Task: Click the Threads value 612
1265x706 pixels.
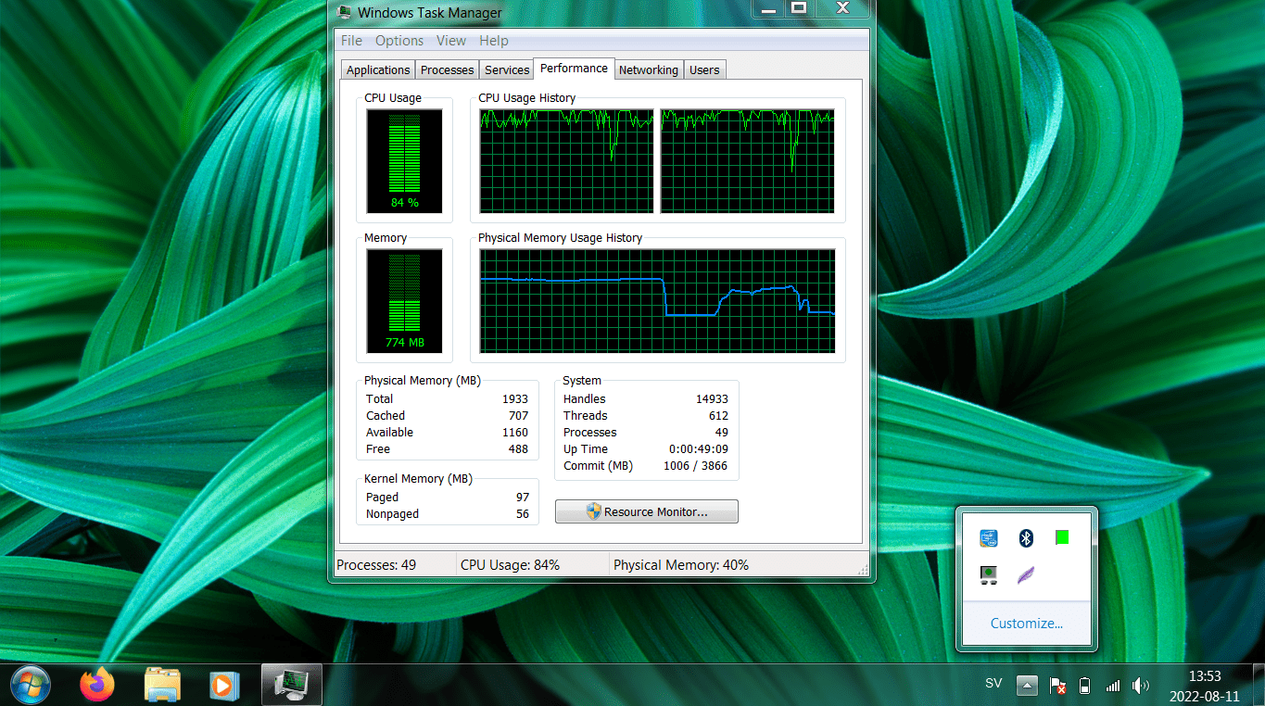Action: [718, 416]
